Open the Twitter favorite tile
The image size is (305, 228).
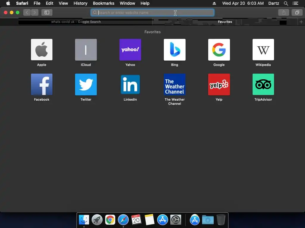point(86,84)
